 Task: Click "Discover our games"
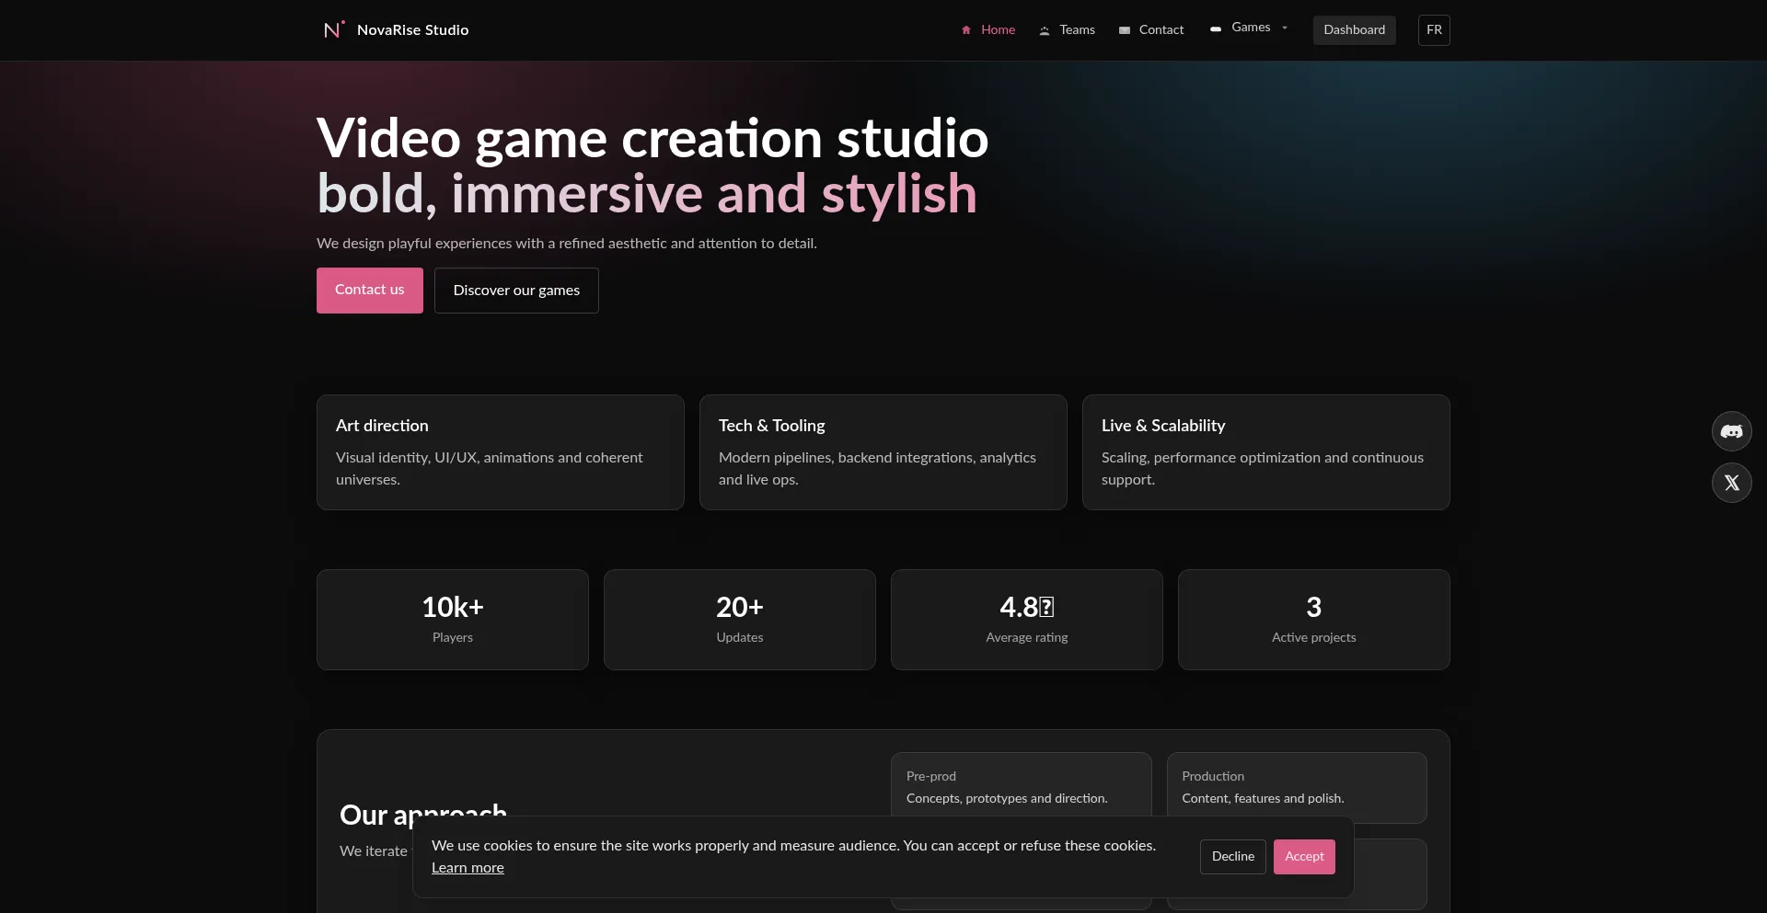click(x=515, y=290)
